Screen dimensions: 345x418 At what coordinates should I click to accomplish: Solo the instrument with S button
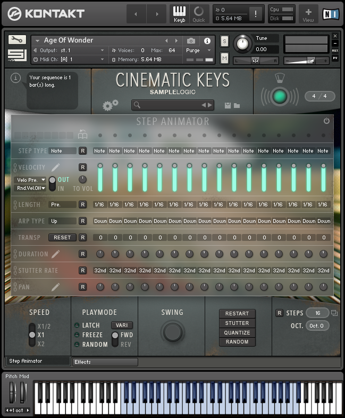pos(224,41)
